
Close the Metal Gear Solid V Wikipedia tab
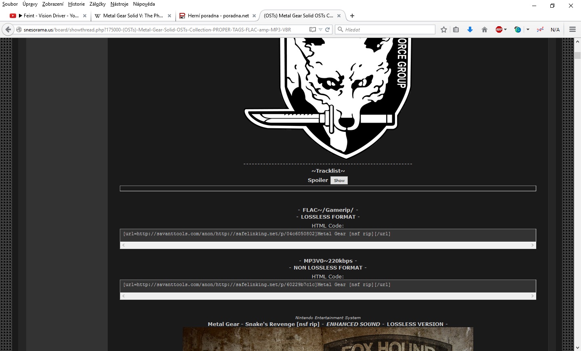pos(169,16)
